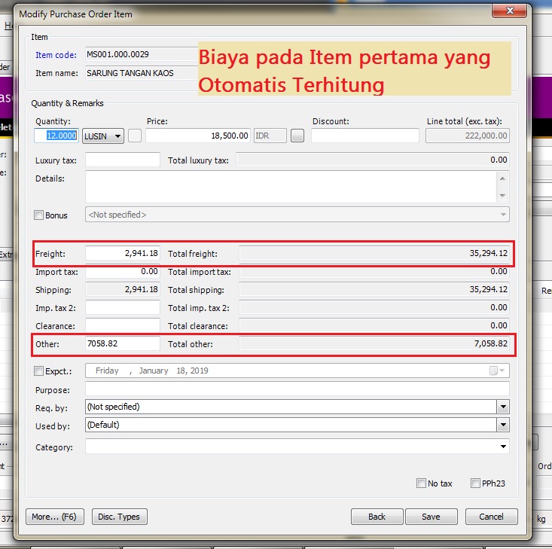This screenshot has height=549, width=552.
Task: Click the Details box scroll up arrow
Action: (x=503, y=178)
